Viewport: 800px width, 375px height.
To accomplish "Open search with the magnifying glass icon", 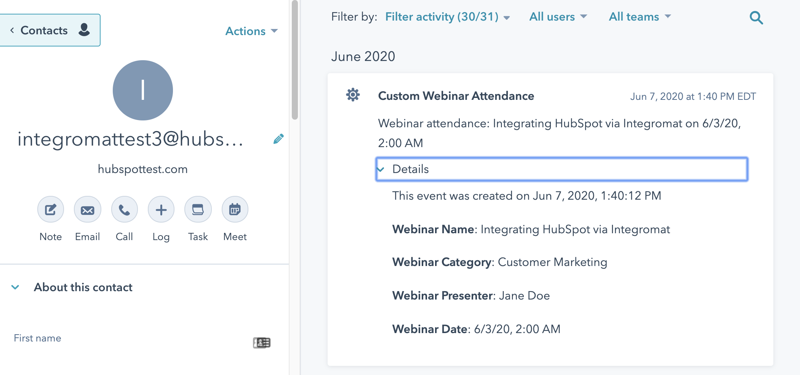I will coord(756,18).
